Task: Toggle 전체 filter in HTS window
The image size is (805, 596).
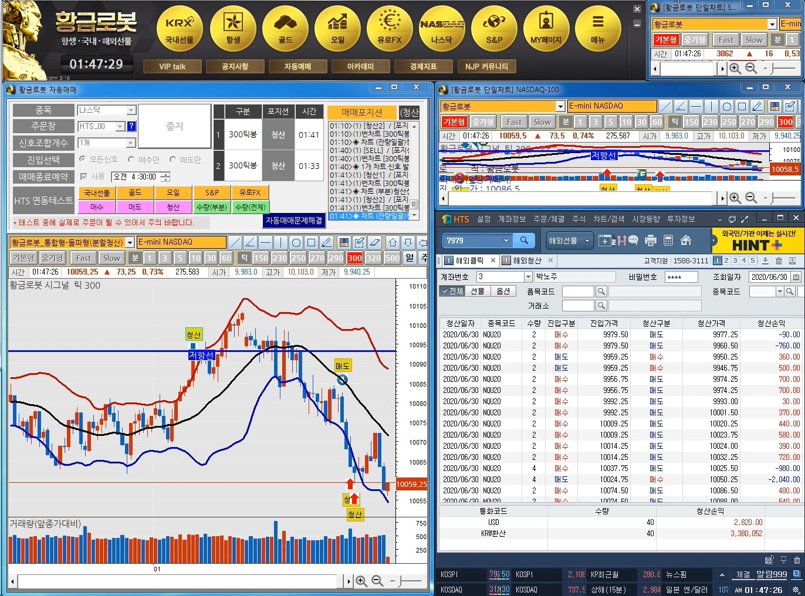Action: 452,292
